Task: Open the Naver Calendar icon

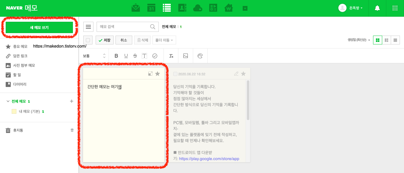Action: 151,8
